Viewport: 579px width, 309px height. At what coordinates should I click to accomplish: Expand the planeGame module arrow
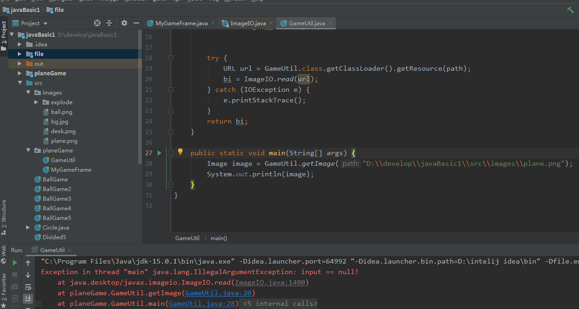pyautogui.click(x=20, y=73)
